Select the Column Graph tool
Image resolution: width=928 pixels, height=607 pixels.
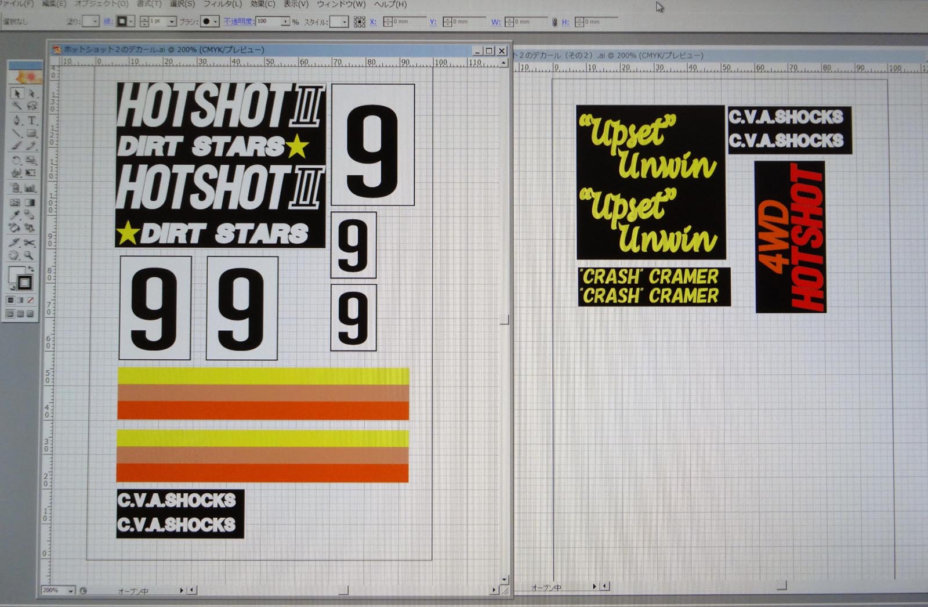click(31, 188)
